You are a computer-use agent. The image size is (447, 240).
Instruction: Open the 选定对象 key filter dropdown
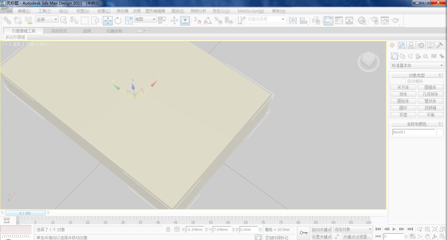(x=353, y=230)
